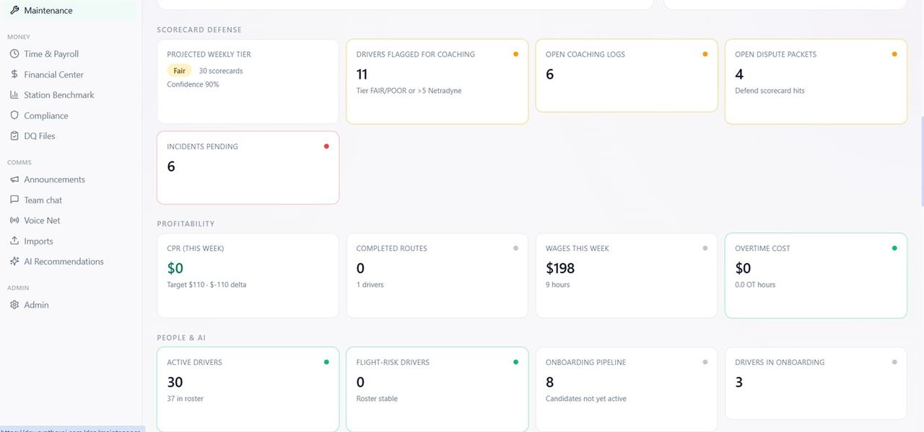Viewport: 924px width, 432px height.
Task: Click 'Target $110 · $-110 delta' text
Action: tap(206, 285)
